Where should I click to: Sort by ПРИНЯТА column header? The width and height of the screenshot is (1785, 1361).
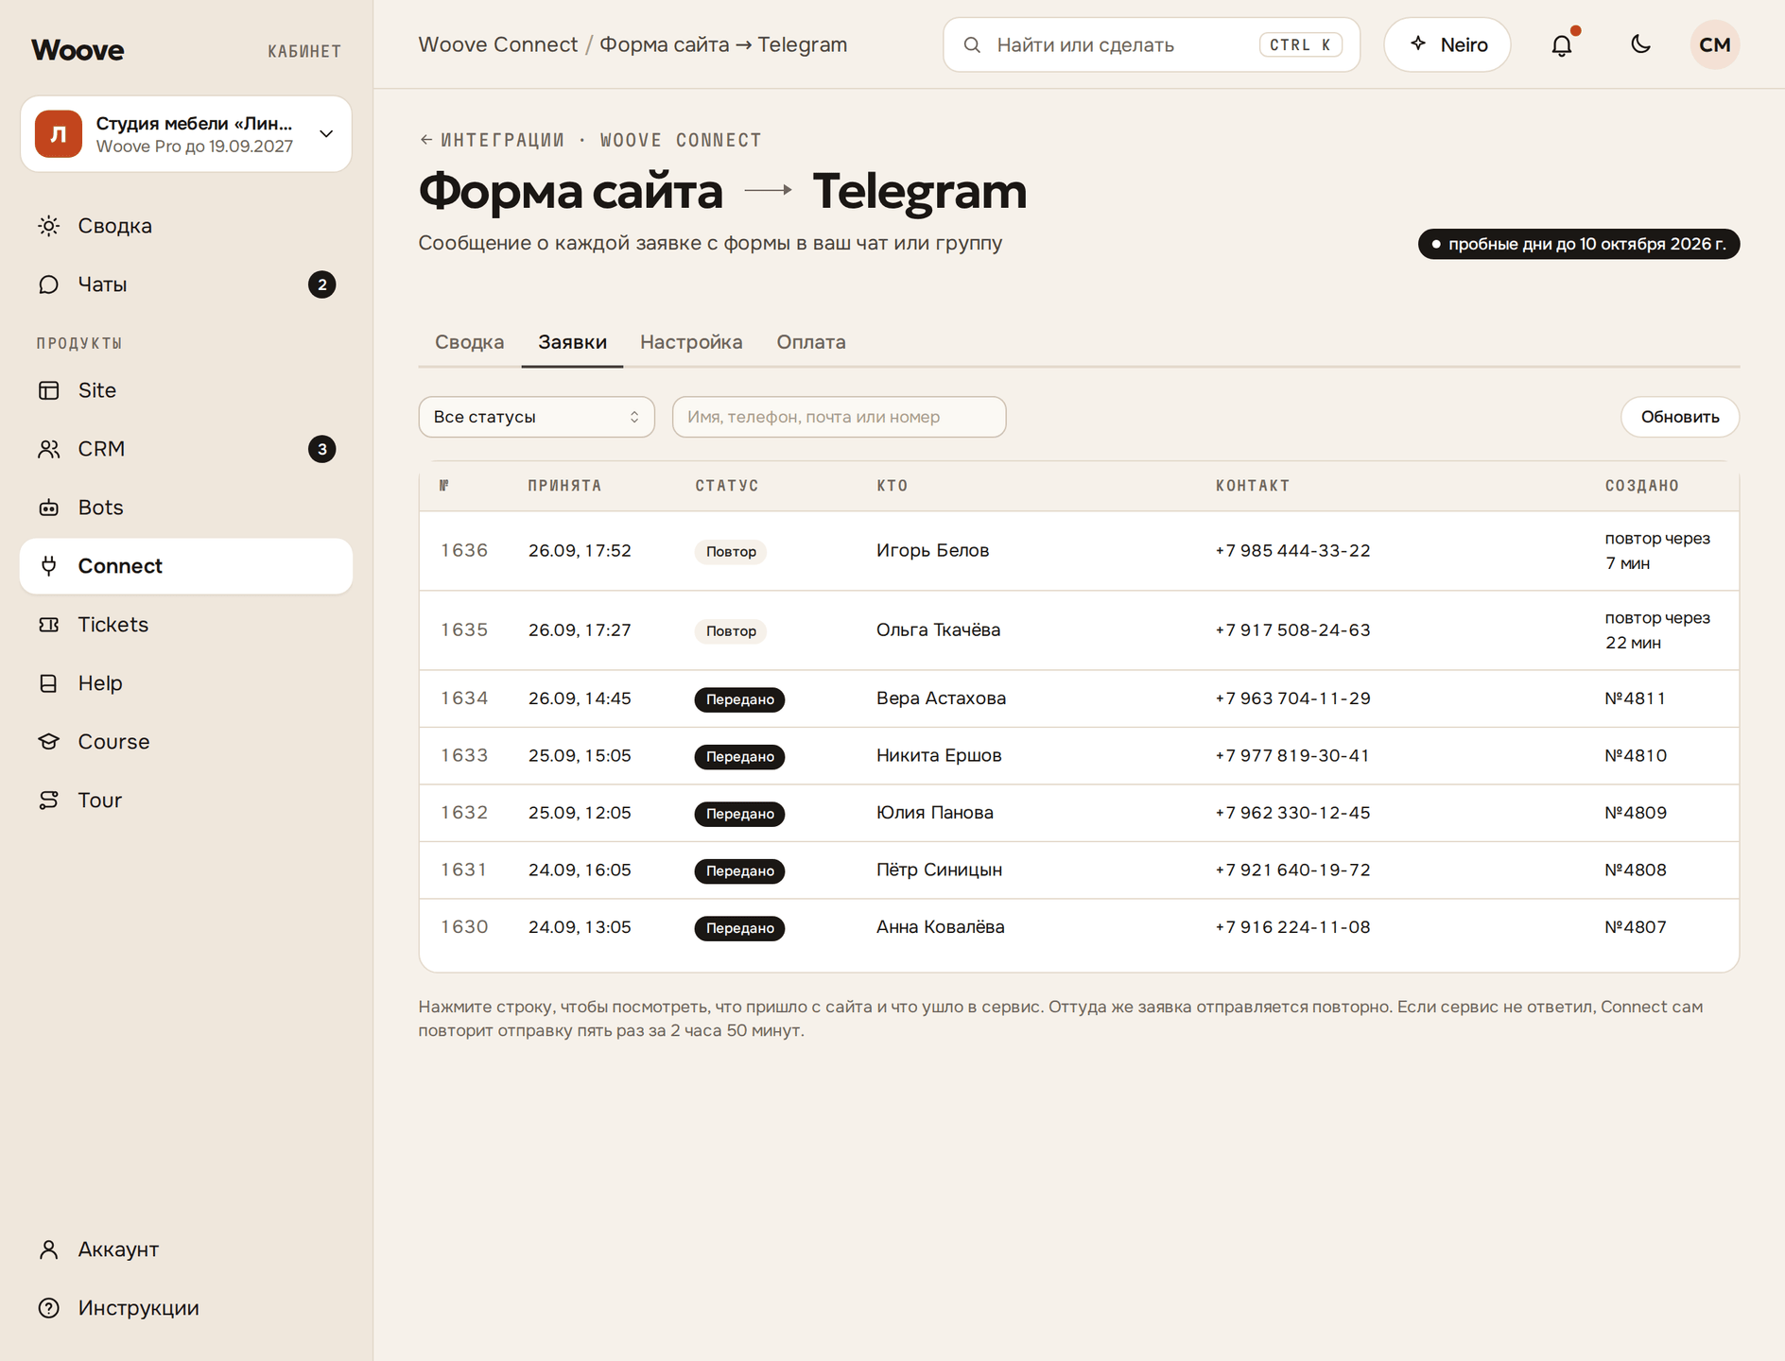tap(564, 486)
